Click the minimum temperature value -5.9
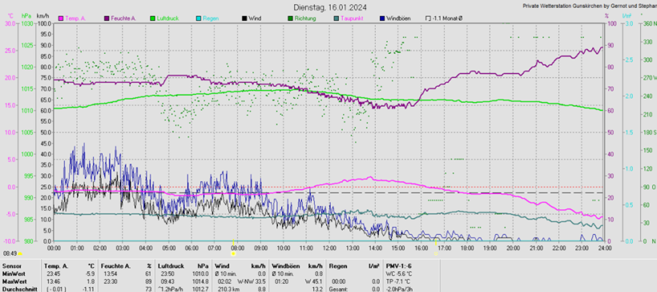The height and width of the screenshot is (292, 657). click(x=90, y=274)
